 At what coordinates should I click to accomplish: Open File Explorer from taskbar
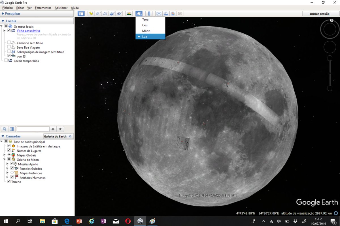coord(42,221)
